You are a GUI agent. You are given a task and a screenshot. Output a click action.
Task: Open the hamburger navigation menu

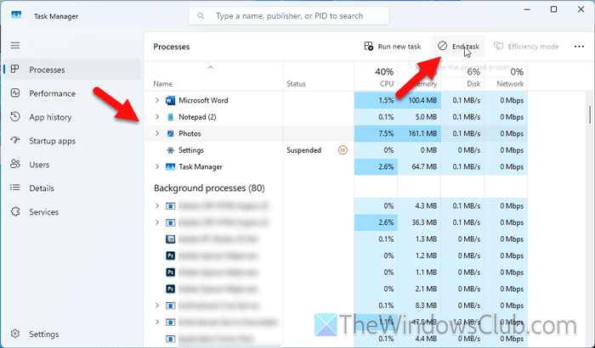pyautogui.click(x=14, y=45)
